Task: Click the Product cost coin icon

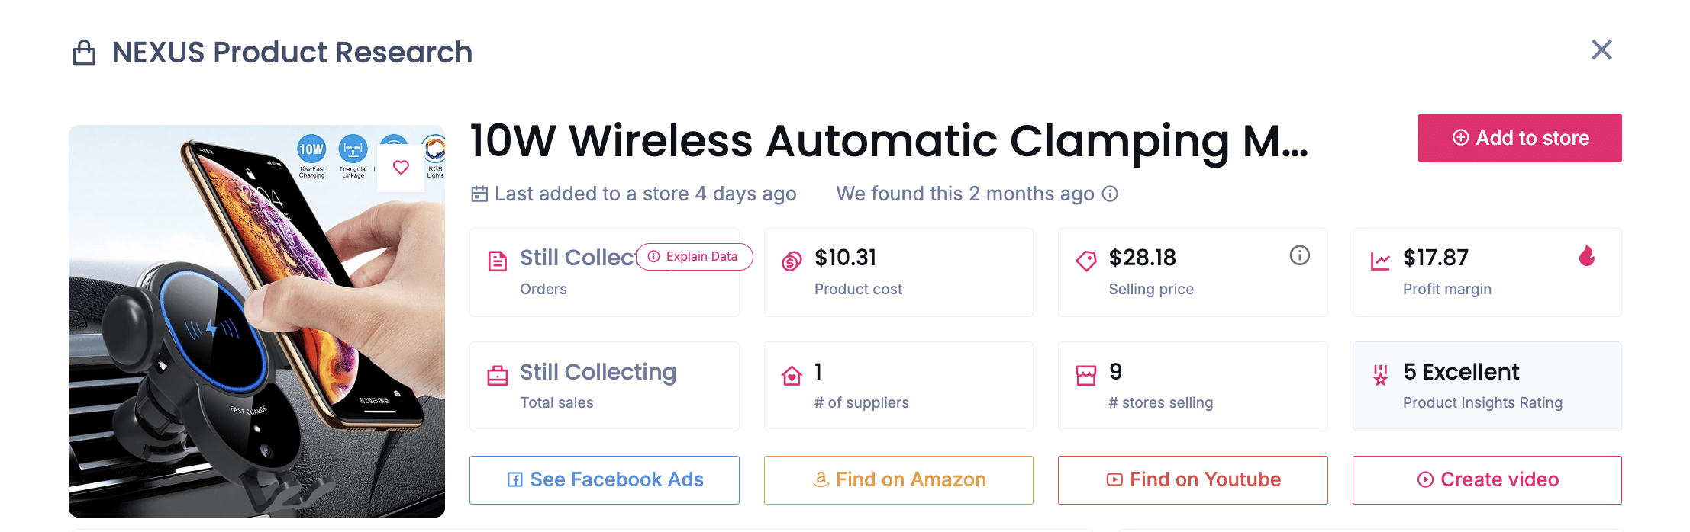Action: click(x=792, y=261)
